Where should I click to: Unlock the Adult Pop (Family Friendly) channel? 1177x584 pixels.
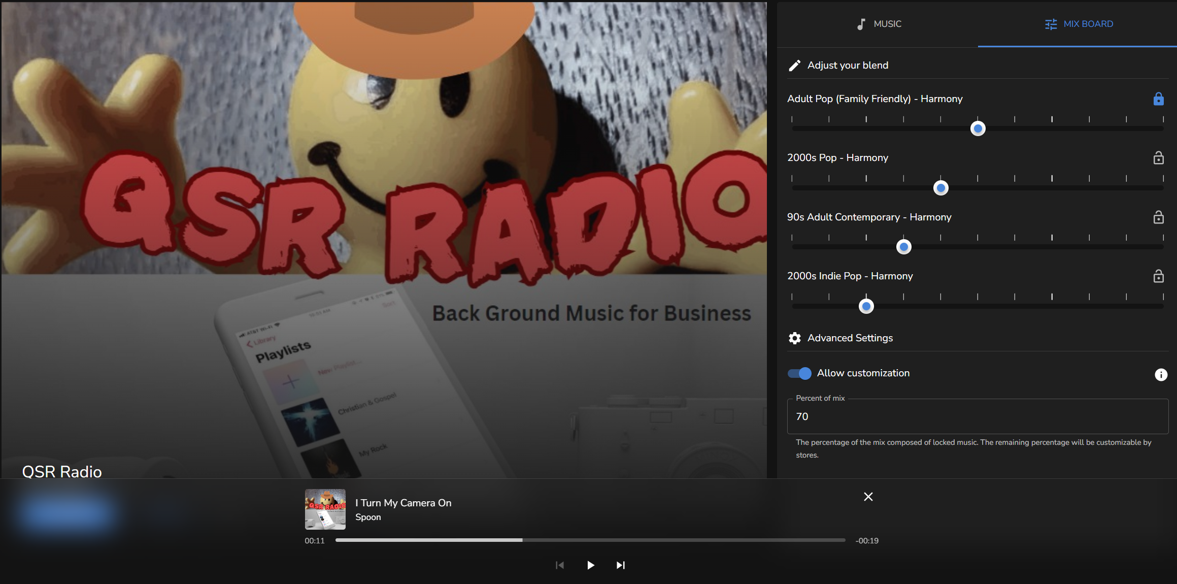pyautogui.click(x=1158, y=99)
